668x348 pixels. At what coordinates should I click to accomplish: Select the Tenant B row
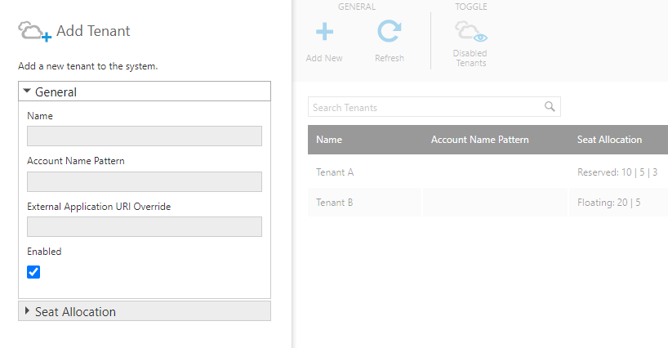(488, 203)
